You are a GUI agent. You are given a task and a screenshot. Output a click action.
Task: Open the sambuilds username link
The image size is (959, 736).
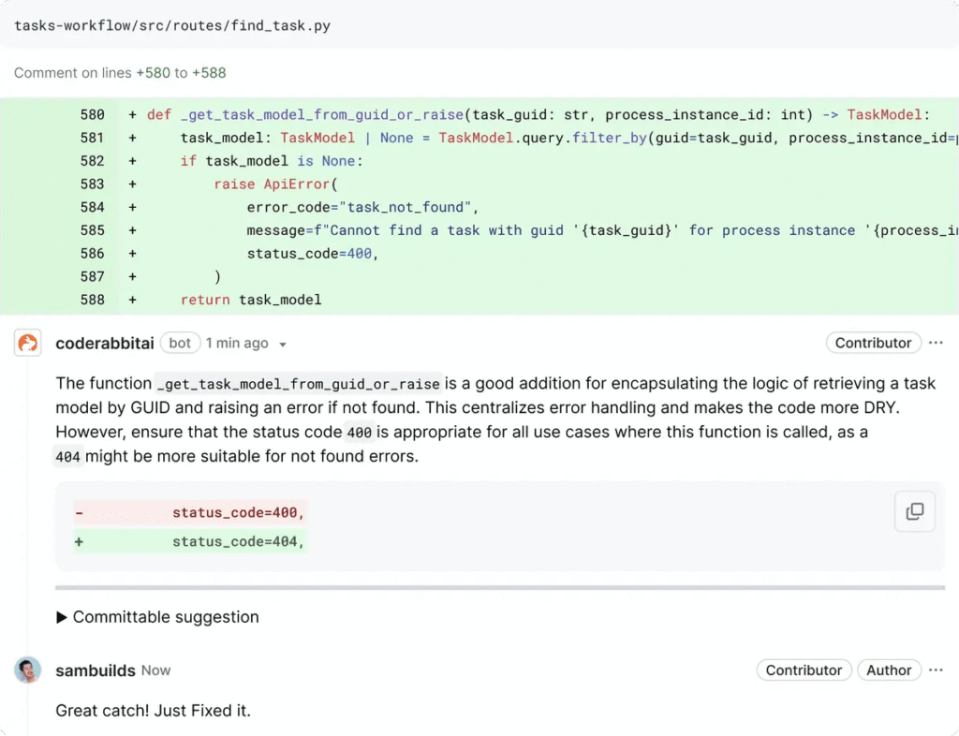(96, 670)
